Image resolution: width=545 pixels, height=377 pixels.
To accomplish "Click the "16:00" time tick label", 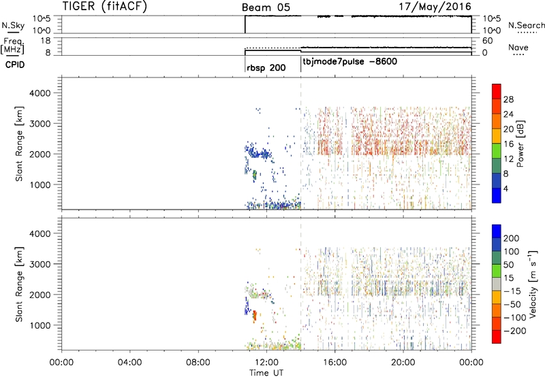I will 334,363.
